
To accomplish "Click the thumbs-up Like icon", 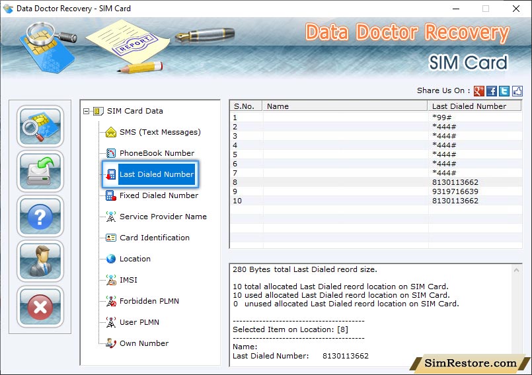I will click(x=517, y=91).
